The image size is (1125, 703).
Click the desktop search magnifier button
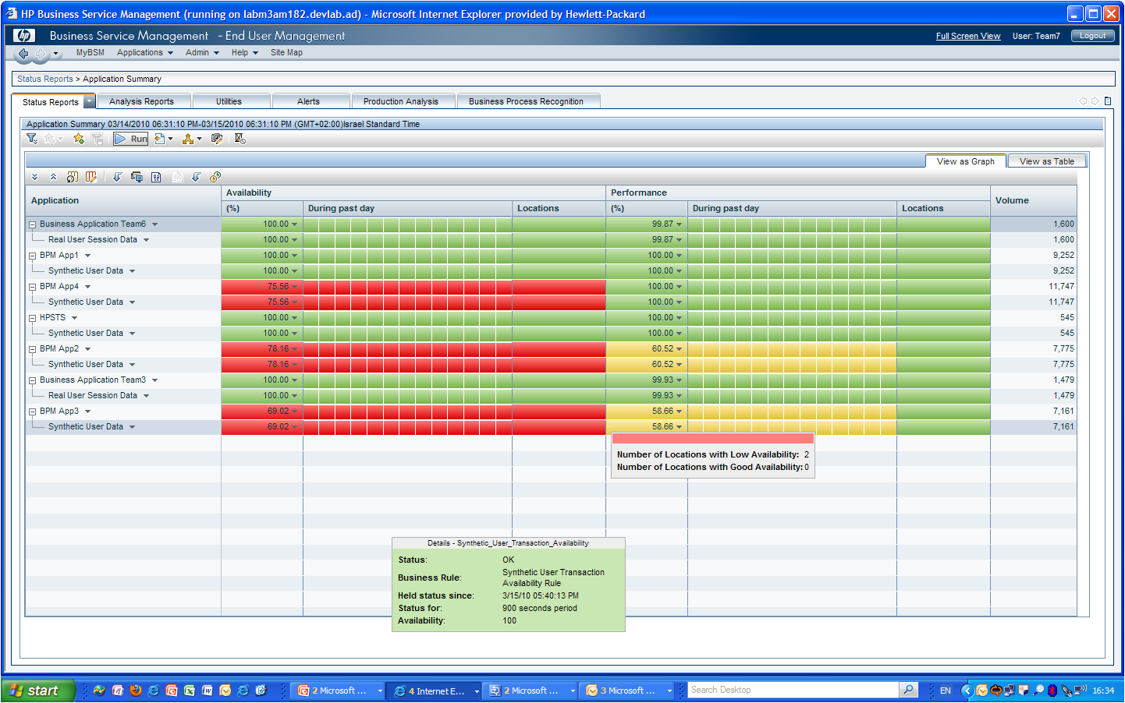(x=908, y=690)
